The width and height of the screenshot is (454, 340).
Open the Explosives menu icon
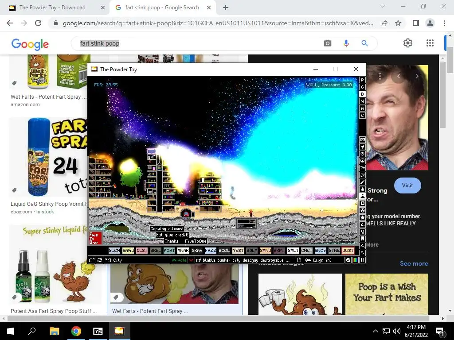(x=362, y=175)
